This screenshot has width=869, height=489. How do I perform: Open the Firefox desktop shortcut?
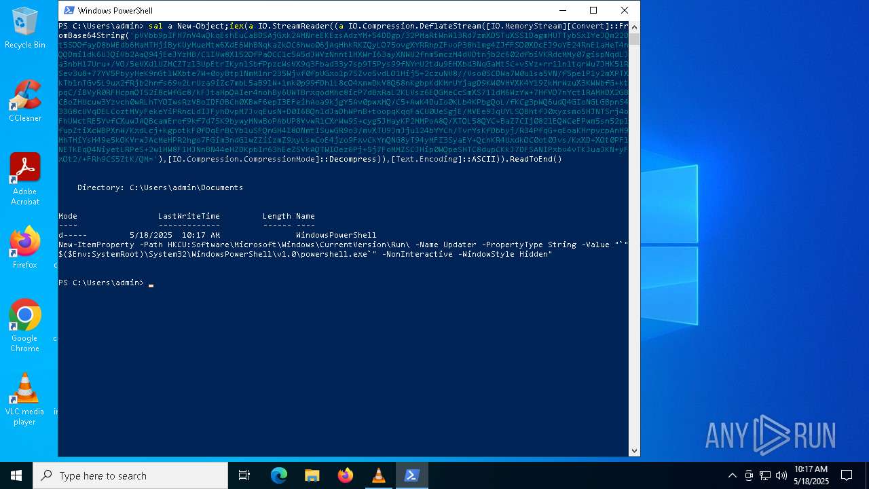click(x=24, y=247)
